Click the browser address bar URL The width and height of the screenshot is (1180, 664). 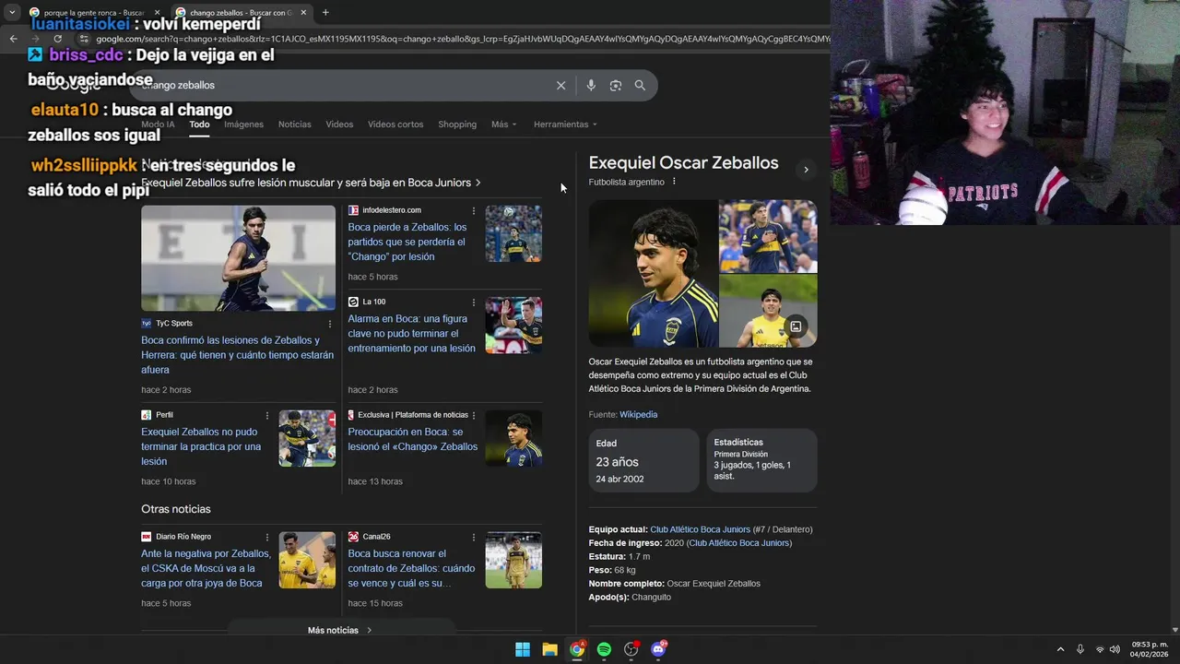(461, 39)
